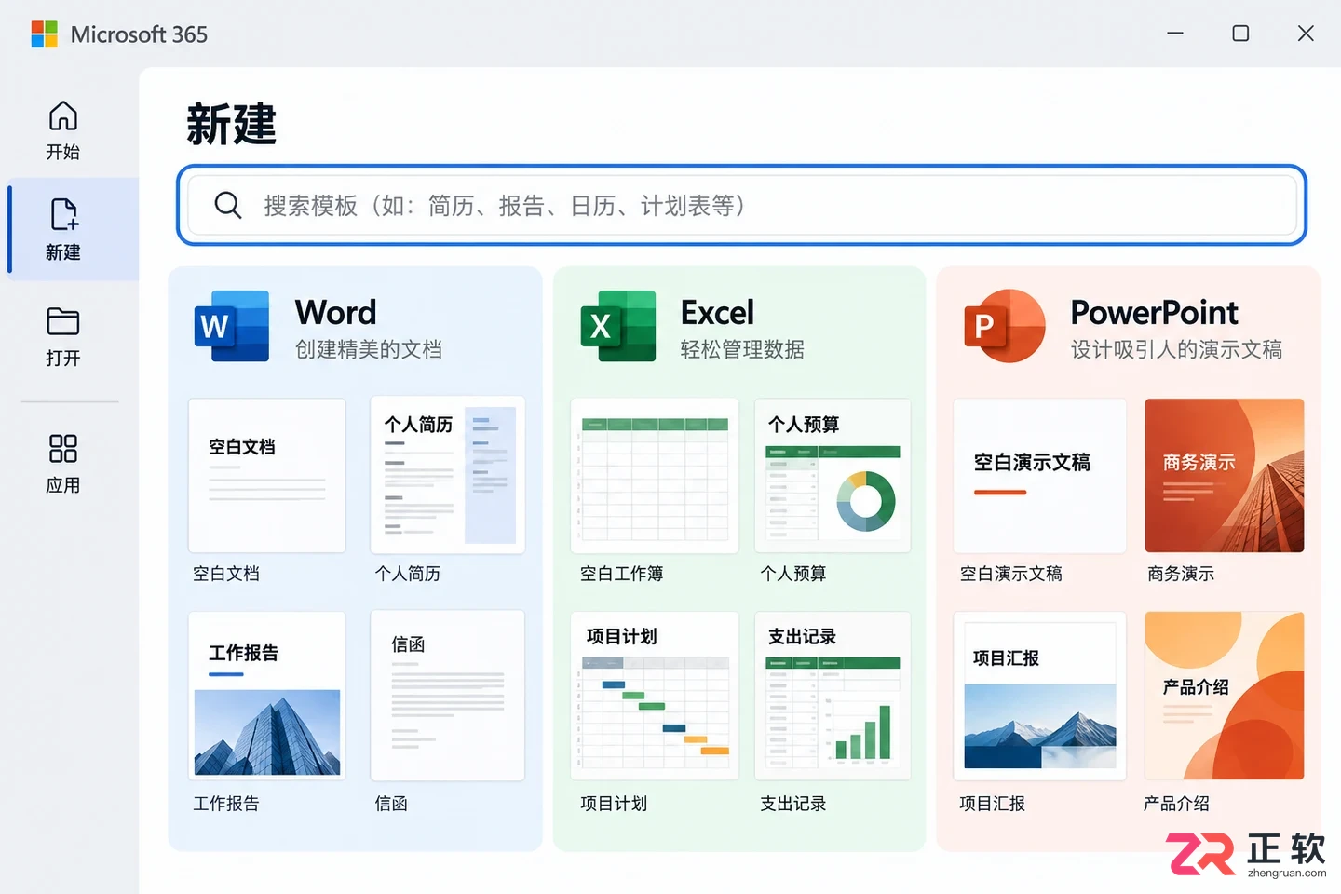Click the 项目汇报 caption label
This screenshot has height=894, width=1341.
(x=993, y=804)
